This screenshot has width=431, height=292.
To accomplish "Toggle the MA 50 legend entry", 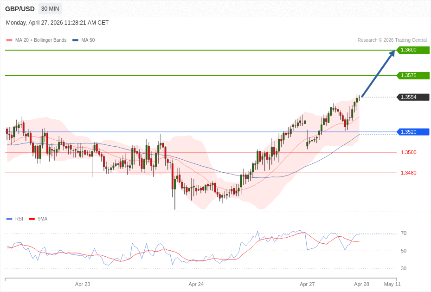I will point(88,40).
